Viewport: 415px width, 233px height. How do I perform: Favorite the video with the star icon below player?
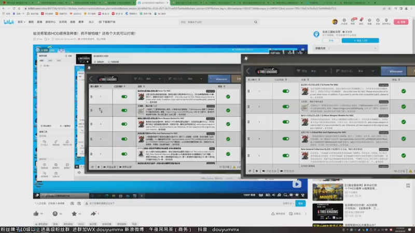click(74, 213)
